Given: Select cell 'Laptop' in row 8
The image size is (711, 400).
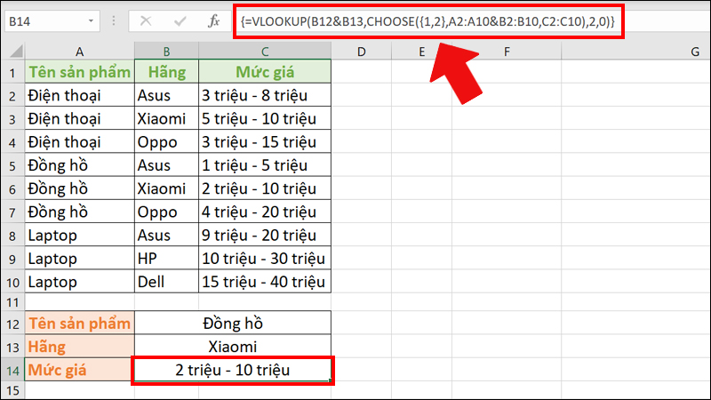Looking at the screenshot, I should click(79, 235).
